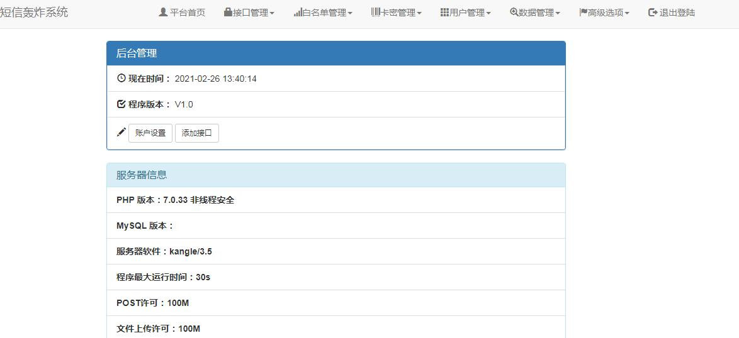This screenshot has height=338, width=739.
Task: Expand the 高级选项 dropdown caret
Action: 627,14
